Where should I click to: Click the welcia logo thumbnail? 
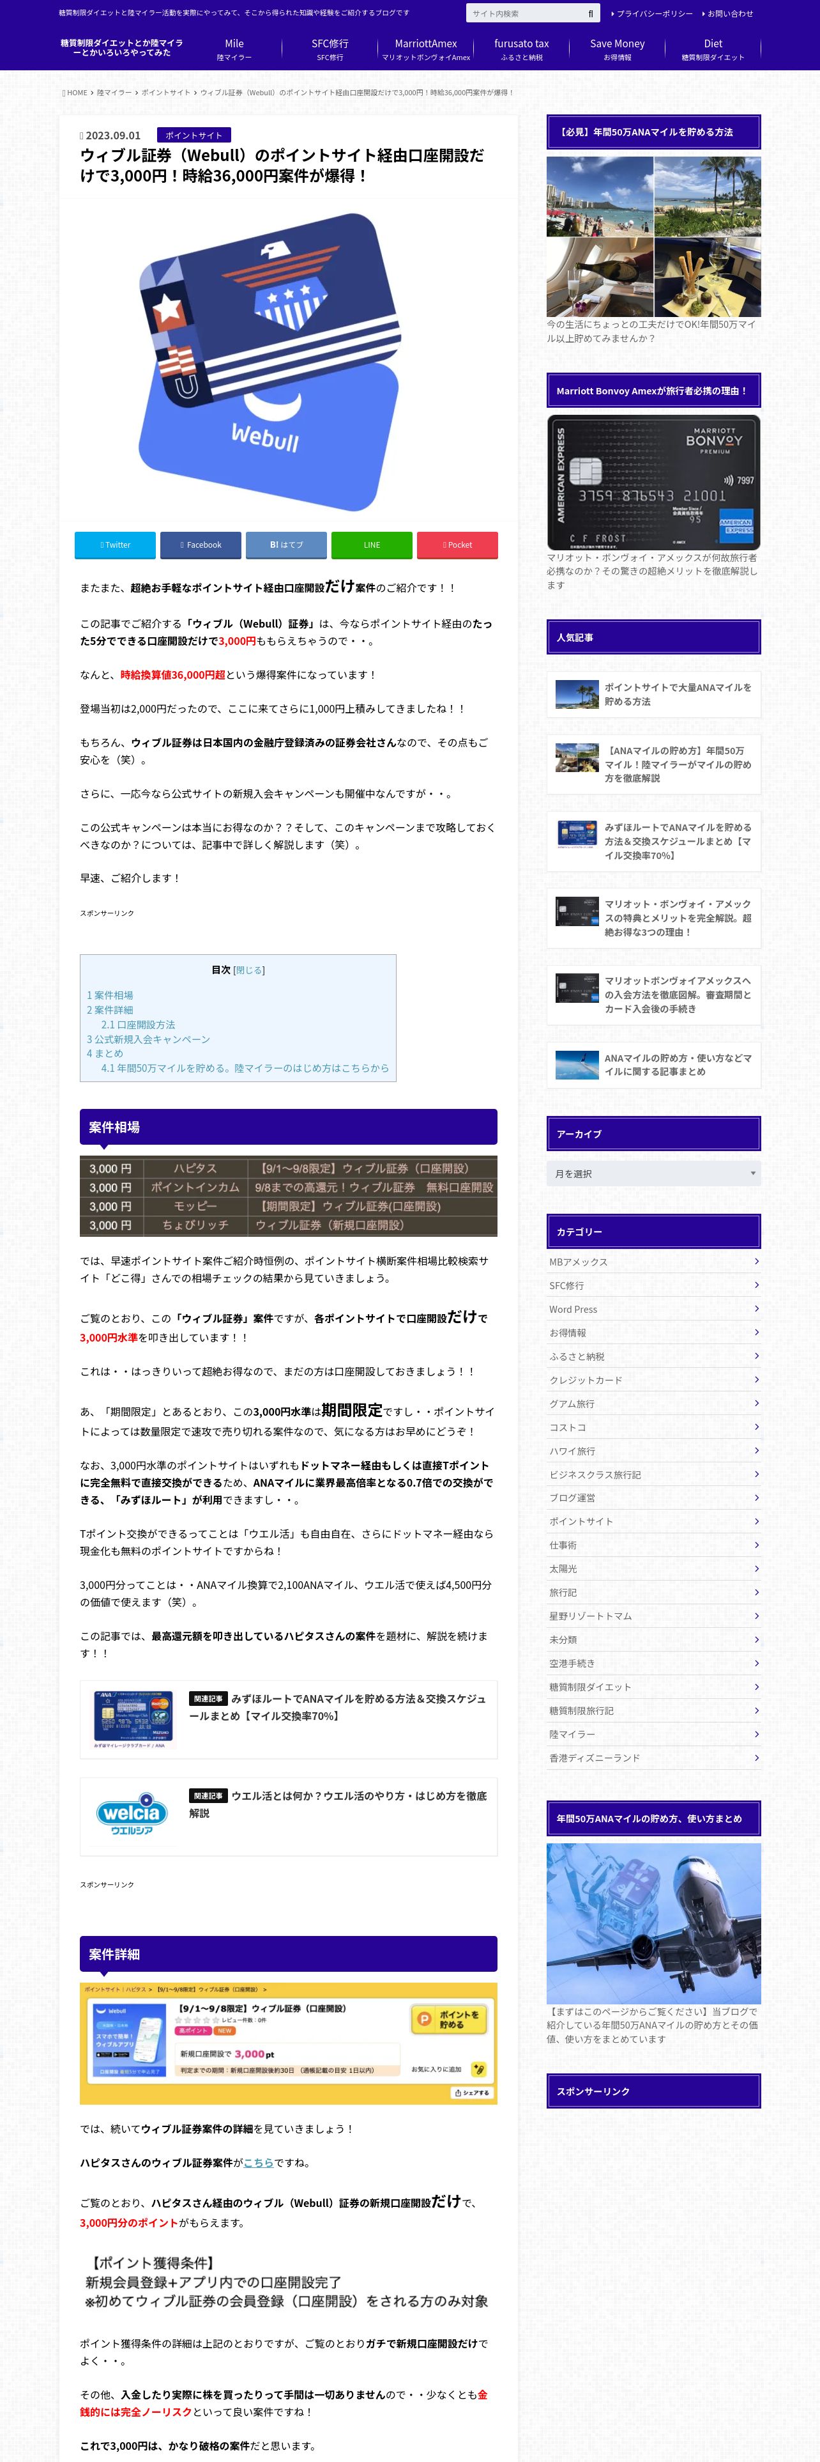click(132, 1814)
